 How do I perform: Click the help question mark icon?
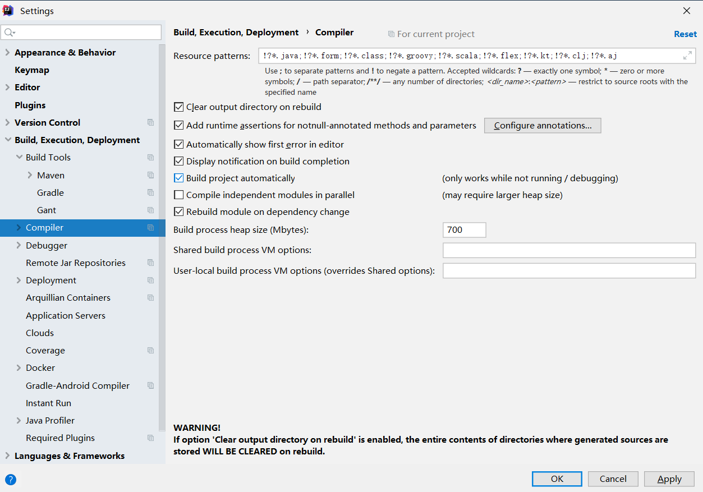tap(11, 480)
